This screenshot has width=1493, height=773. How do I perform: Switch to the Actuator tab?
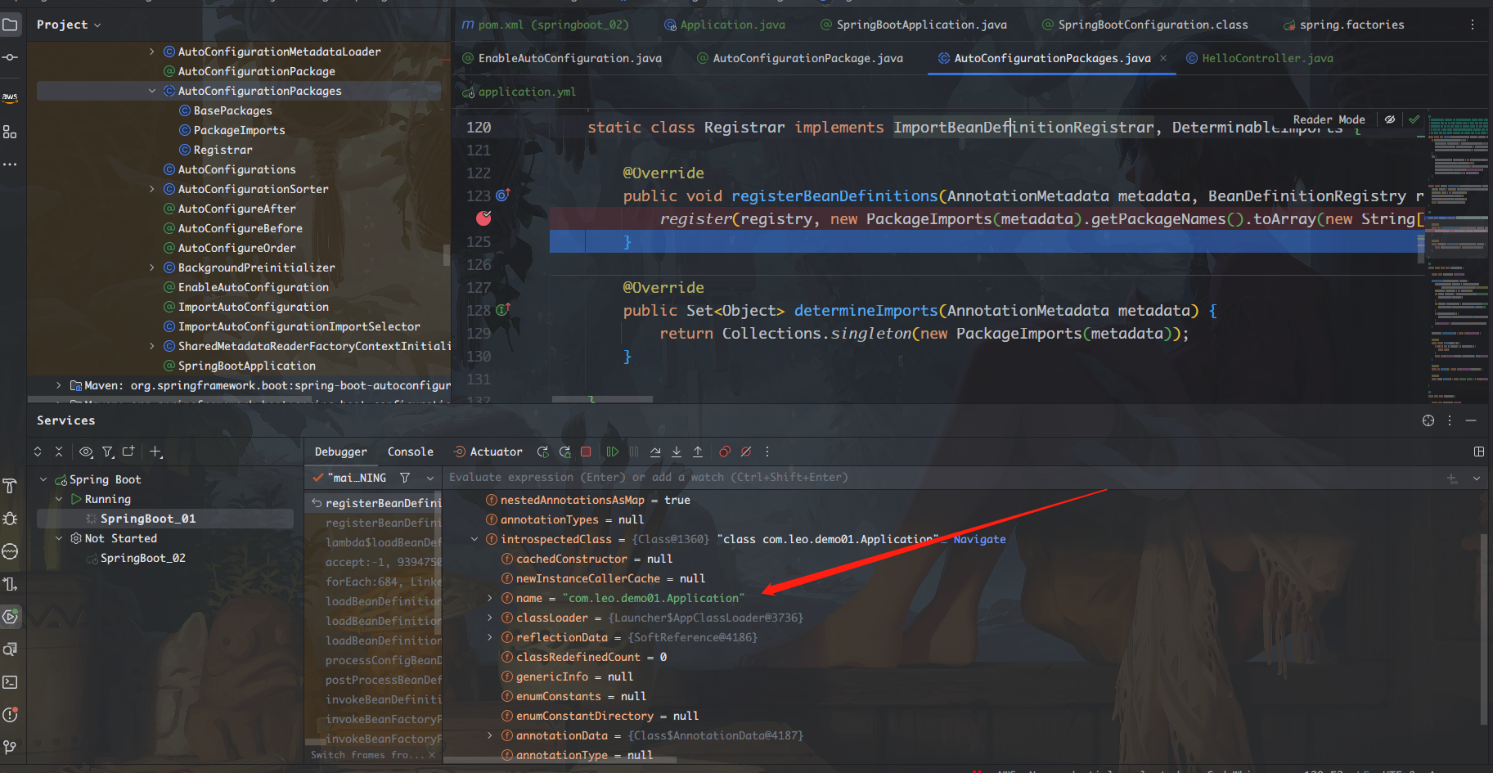[488, 452]
